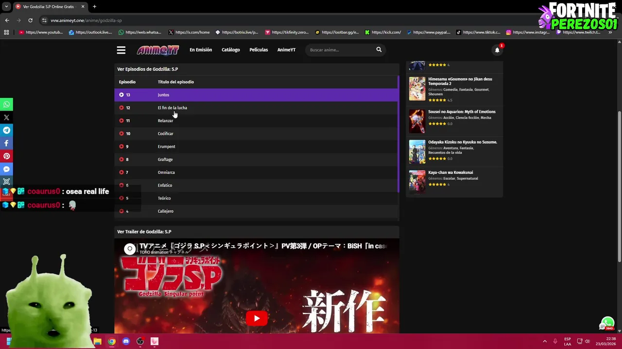Screen dimensions: 622x349
Task: Open Chrome apps grid in bookmarks bar
Action: pos(6,32)
